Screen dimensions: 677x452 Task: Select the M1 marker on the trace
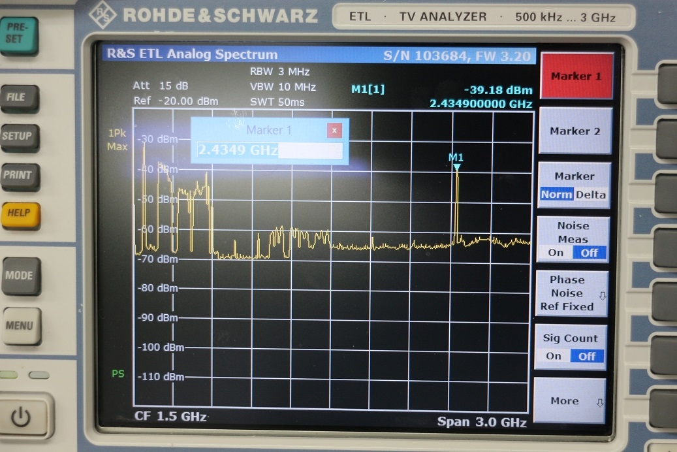456,161
